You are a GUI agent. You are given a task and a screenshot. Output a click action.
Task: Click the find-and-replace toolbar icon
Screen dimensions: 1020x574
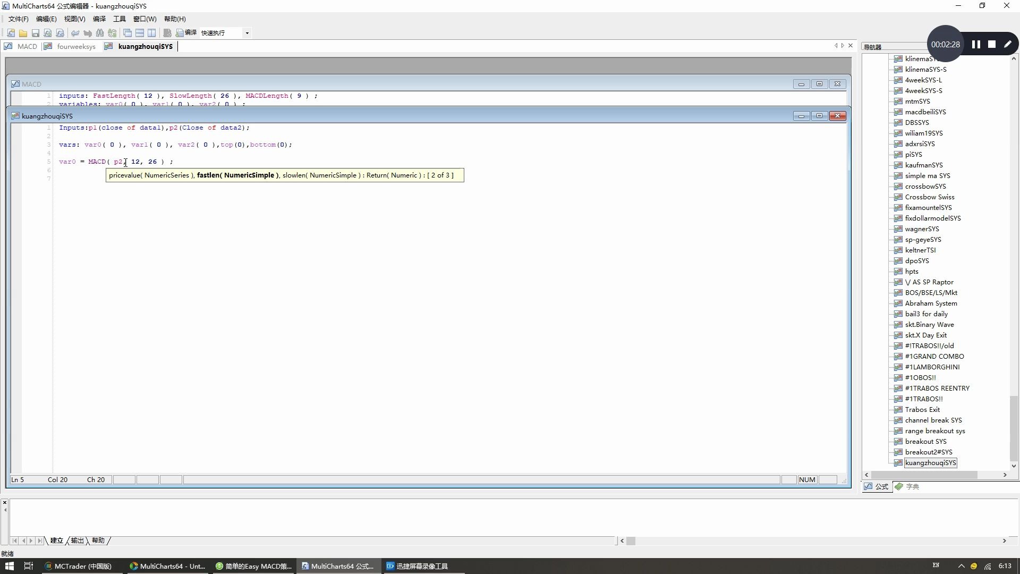coord(112,33)
